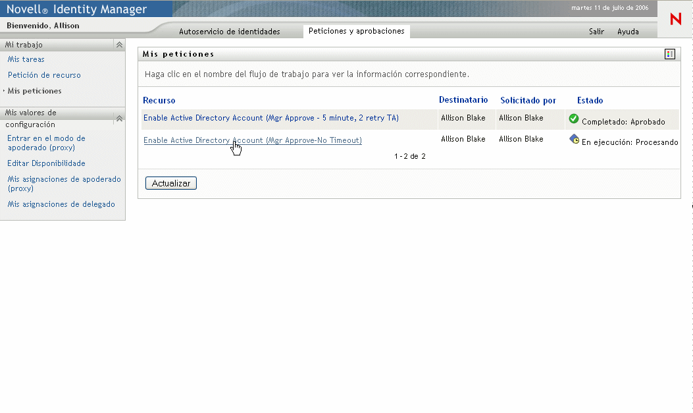The width and height of the screenshot is (693, 413).
Task: Click Salir to log out
Action: [596, 32]
